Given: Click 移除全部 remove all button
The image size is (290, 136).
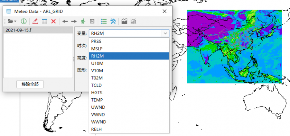Looking at the screenshot, I should click(30, 84).
